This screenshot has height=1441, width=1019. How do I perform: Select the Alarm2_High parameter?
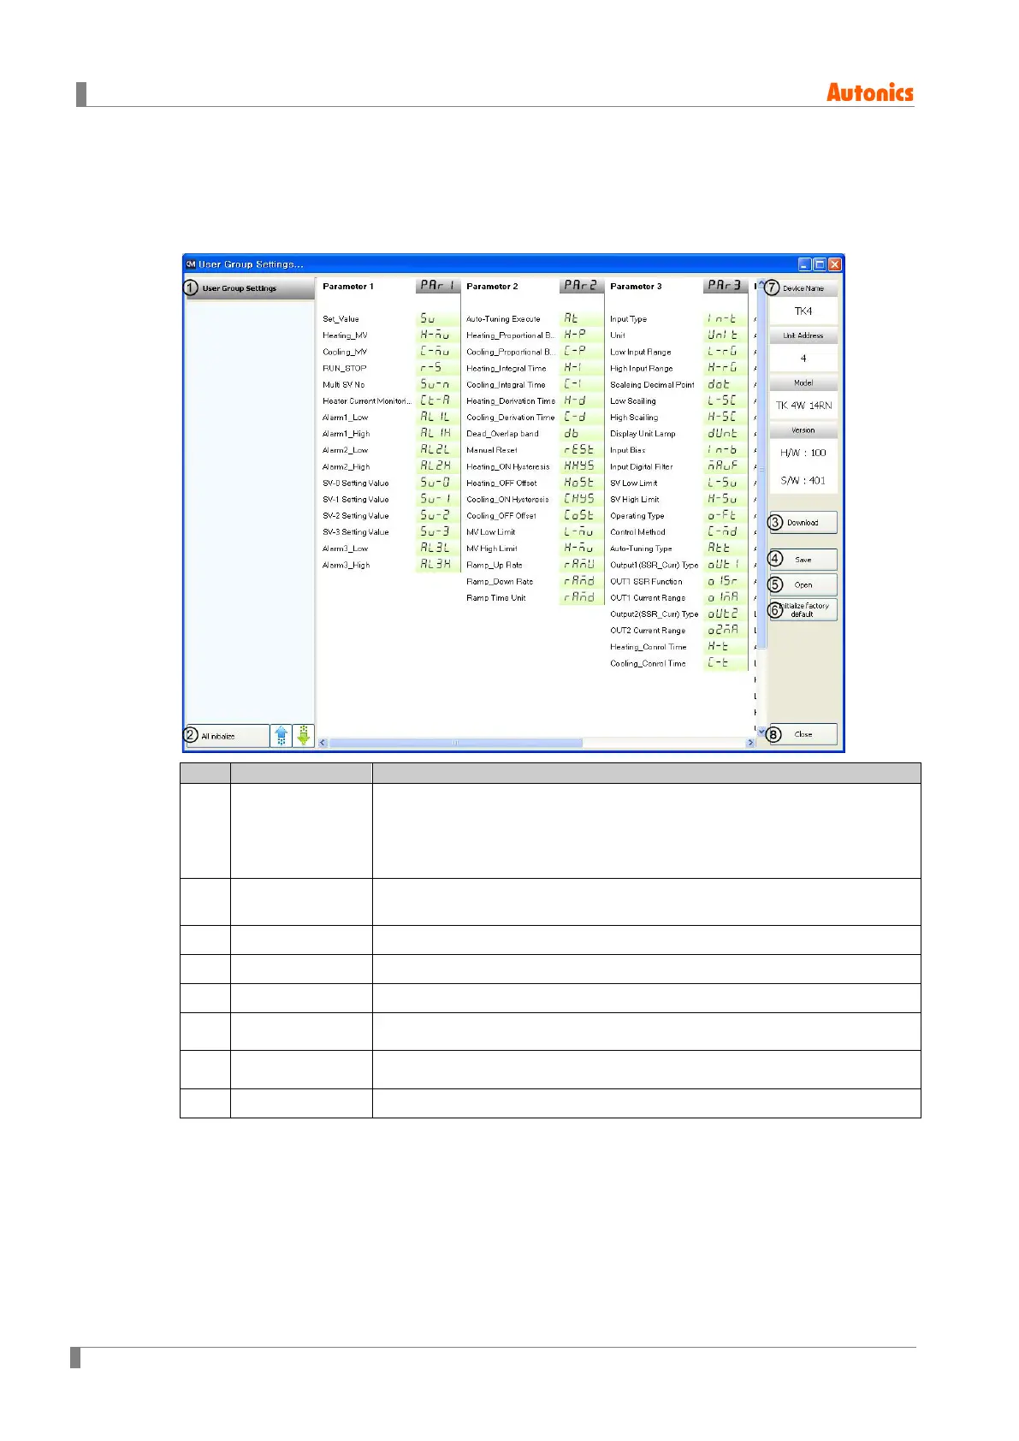(x=346, y=467)
